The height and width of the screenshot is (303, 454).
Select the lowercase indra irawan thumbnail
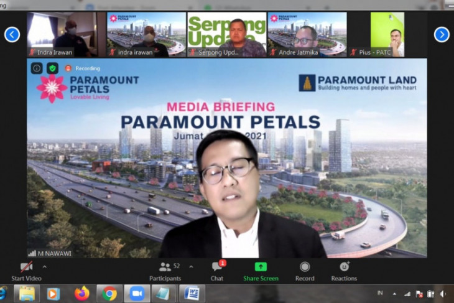pyautogui.click(x=147, y=34)
